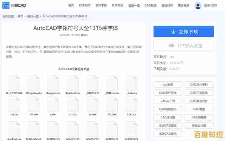The image size is (225, 141).
Task: Click the 171.SHX file icon
Action: tap(34, 104)
